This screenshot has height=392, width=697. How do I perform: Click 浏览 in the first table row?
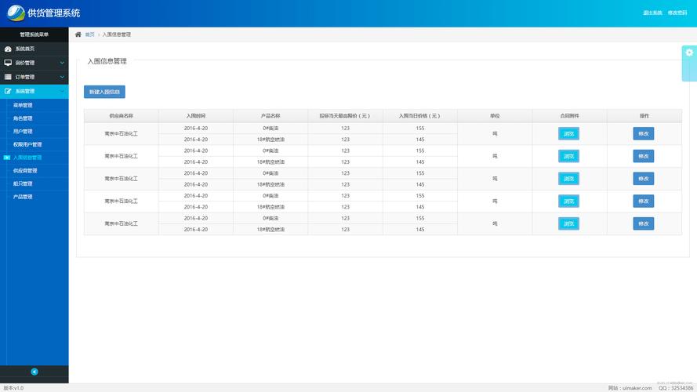568,134
